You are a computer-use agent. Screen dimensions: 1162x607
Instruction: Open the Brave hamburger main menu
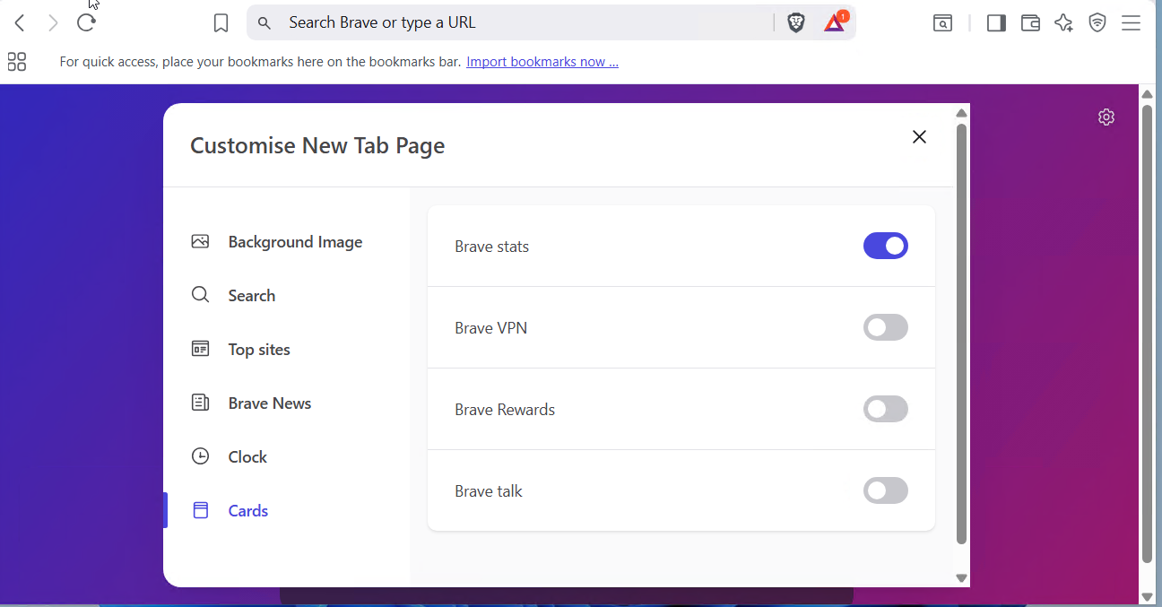click(x=1131, y=23)
